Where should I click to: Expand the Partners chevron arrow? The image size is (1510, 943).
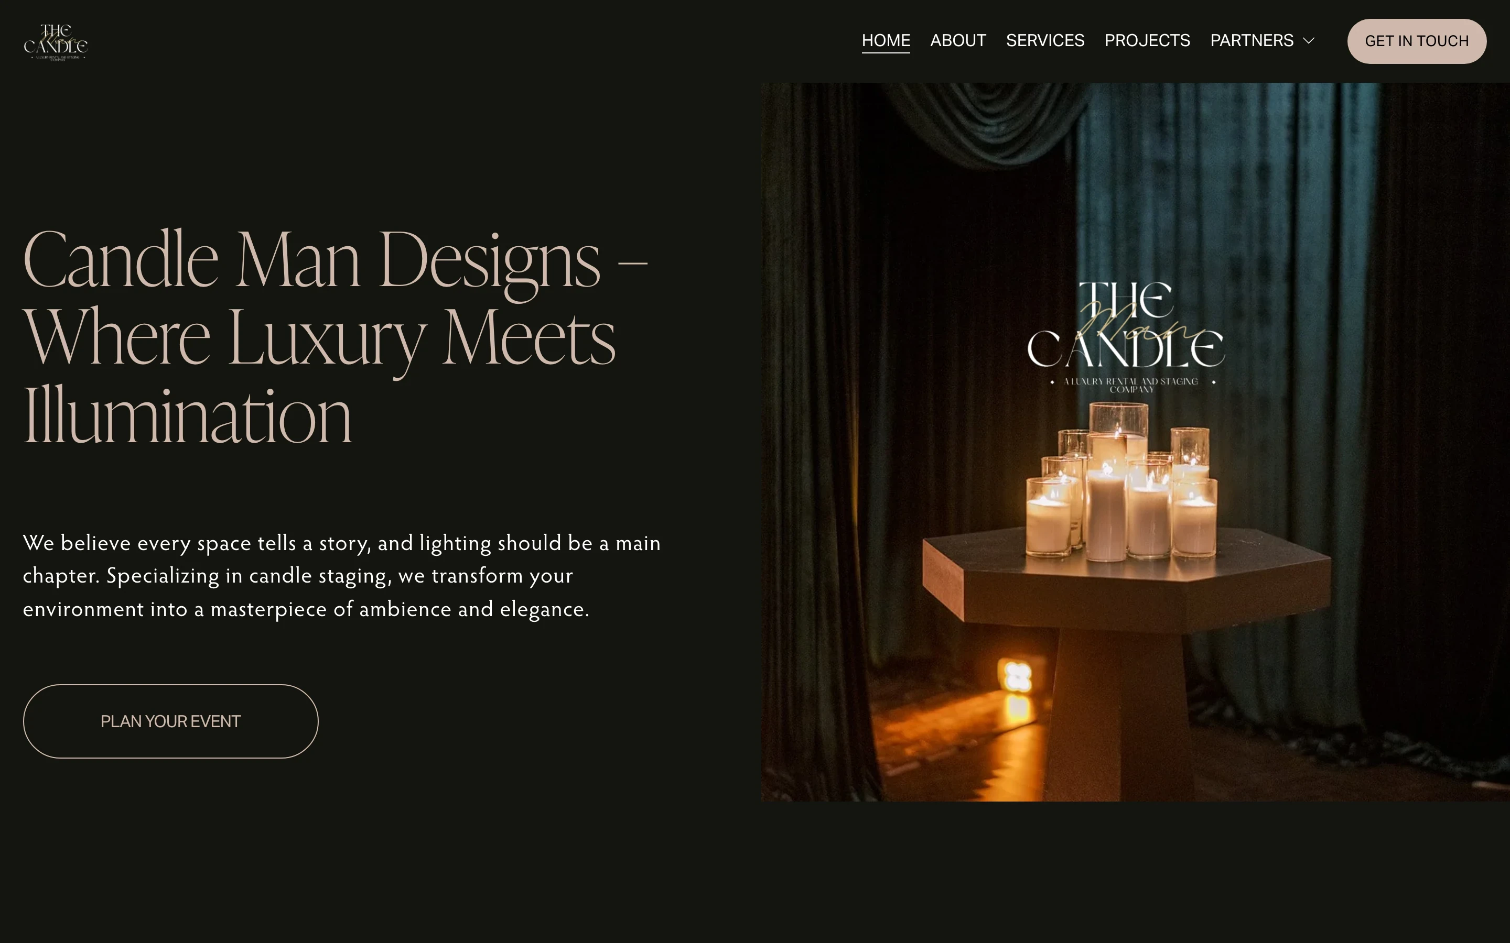tap(1309, 40)
